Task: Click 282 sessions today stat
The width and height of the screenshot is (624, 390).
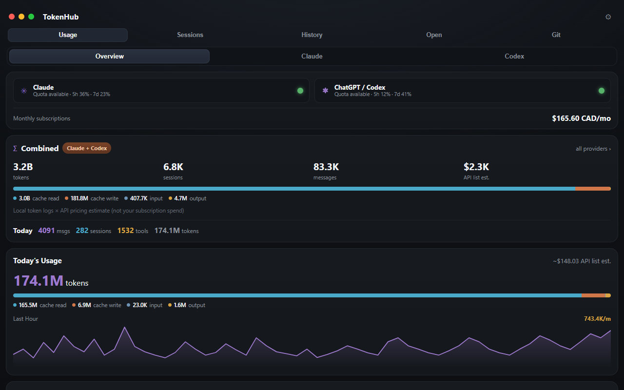Action: pos(94,231)
